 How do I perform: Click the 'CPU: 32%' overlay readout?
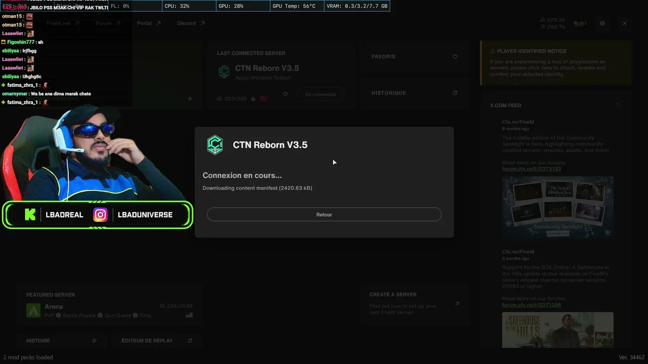tap(177, 6)
